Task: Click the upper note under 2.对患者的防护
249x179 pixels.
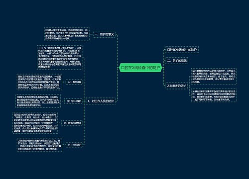Action: tap(214, 76)
